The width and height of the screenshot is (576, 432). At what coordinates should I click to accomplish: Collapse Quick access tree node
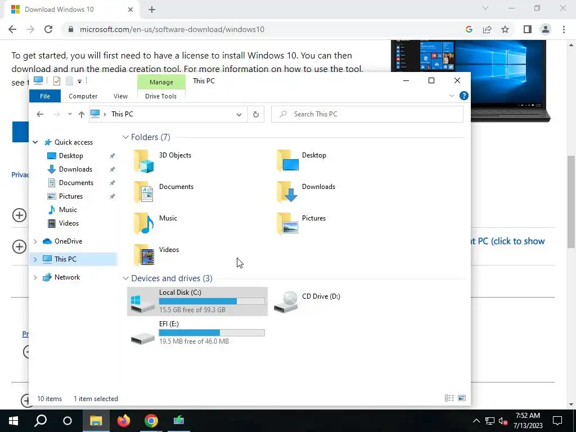tap(35, 142)
